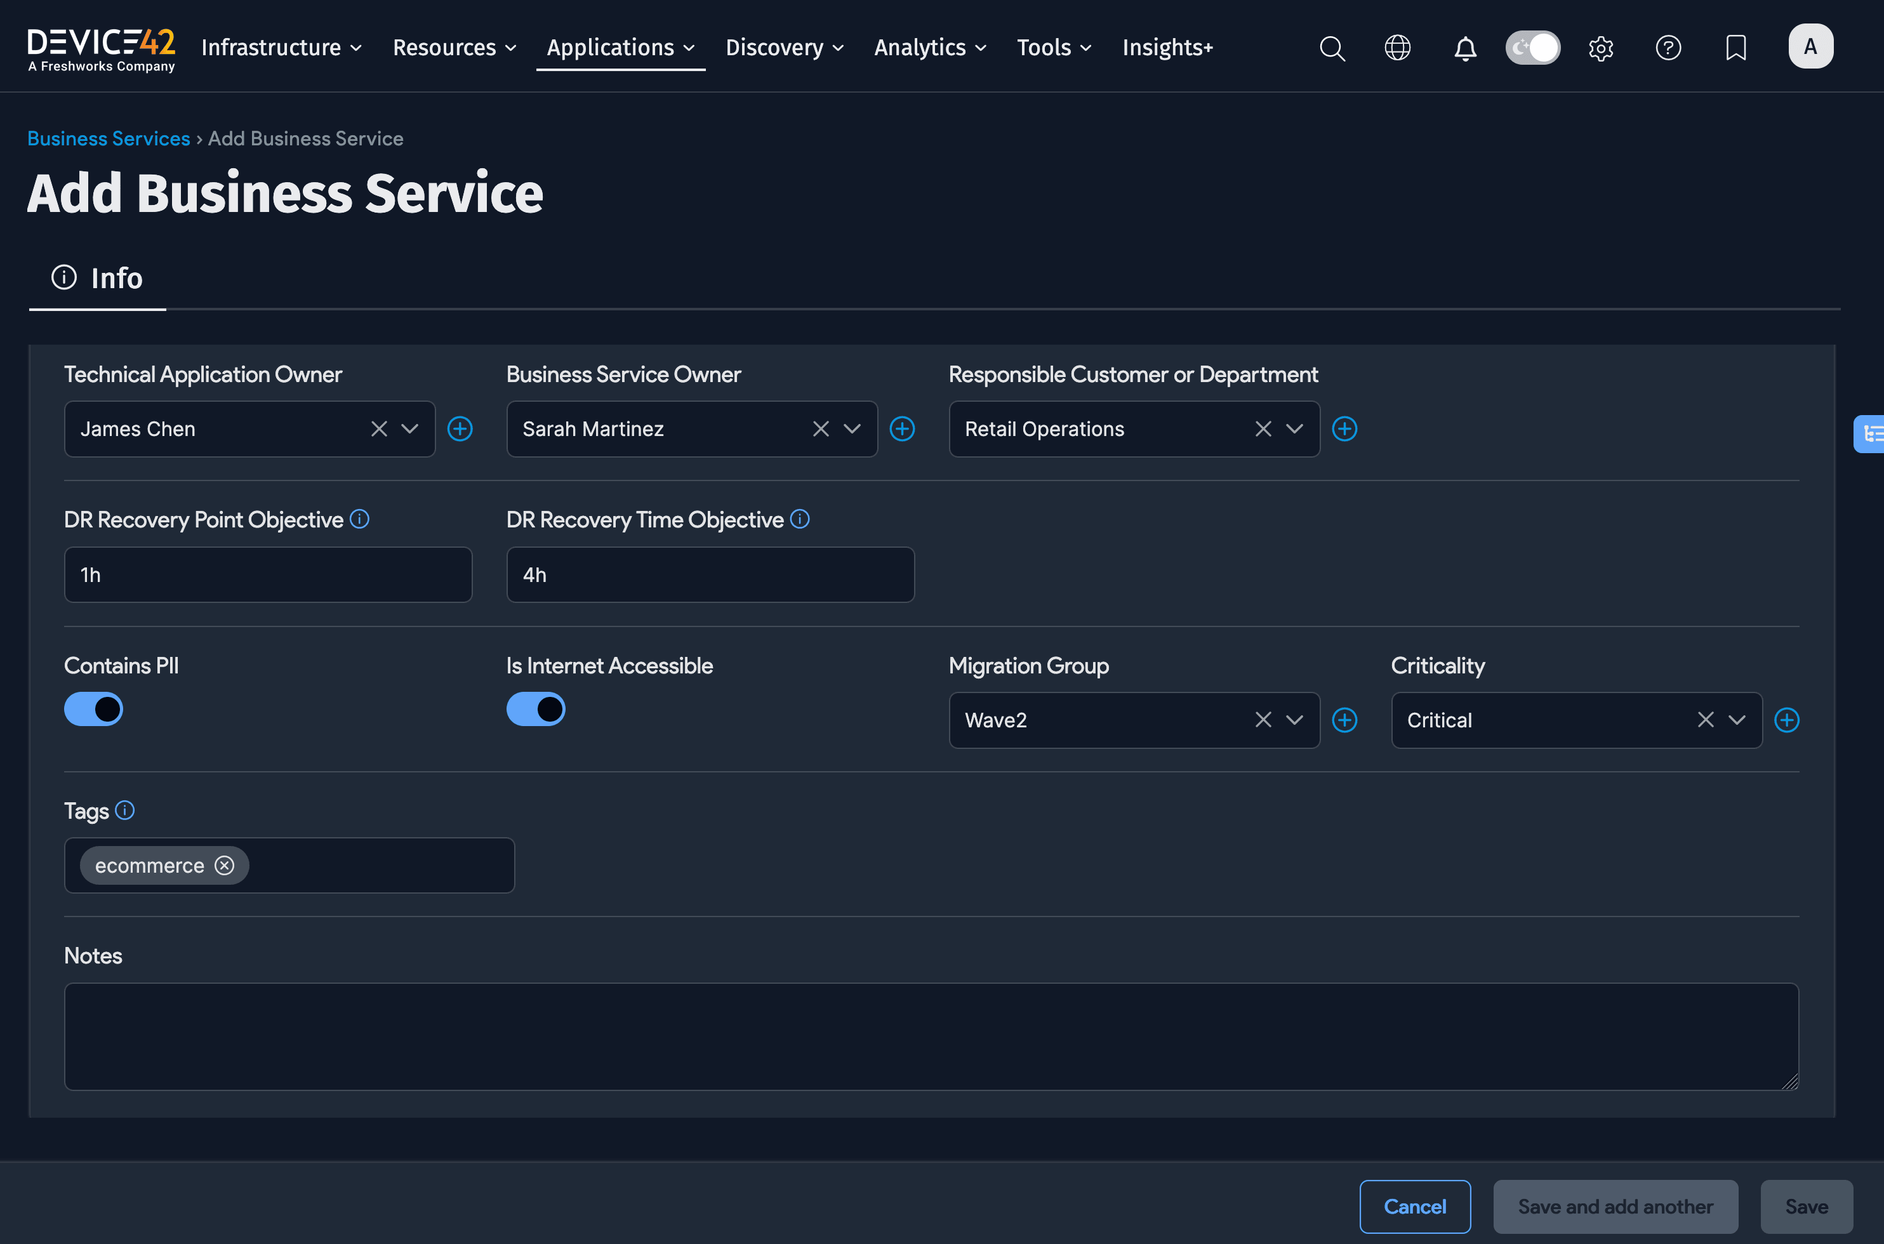Click the notification bell

click(1465, 48)
